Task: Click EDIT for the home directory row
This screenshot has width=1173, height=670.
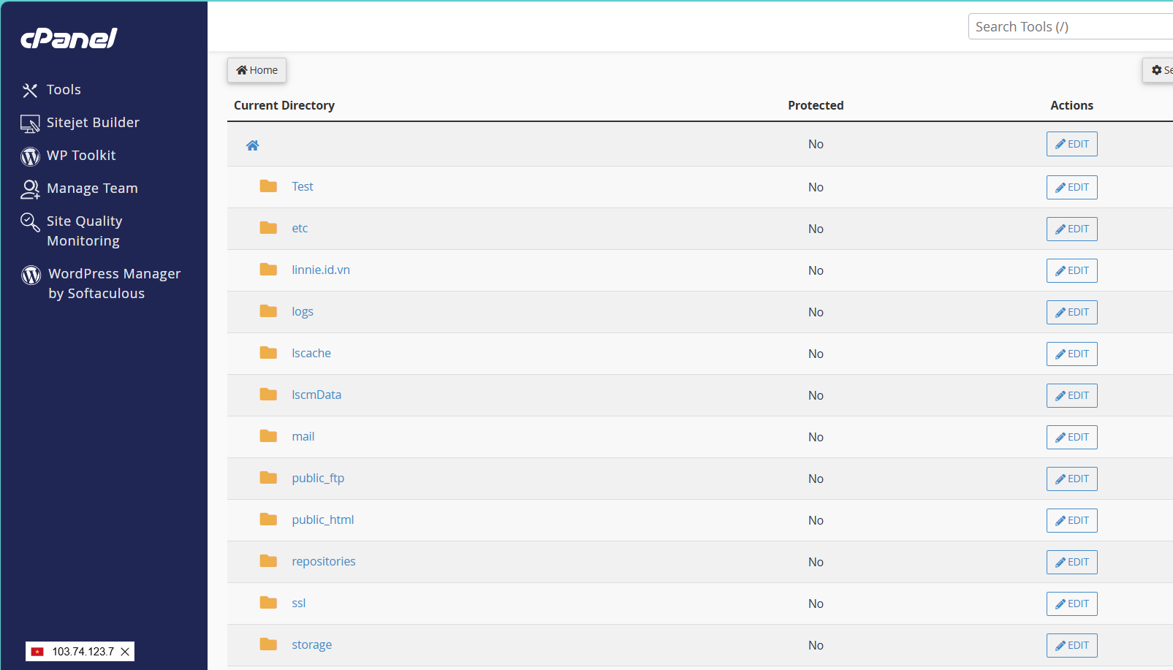Action: [1071, 144]
